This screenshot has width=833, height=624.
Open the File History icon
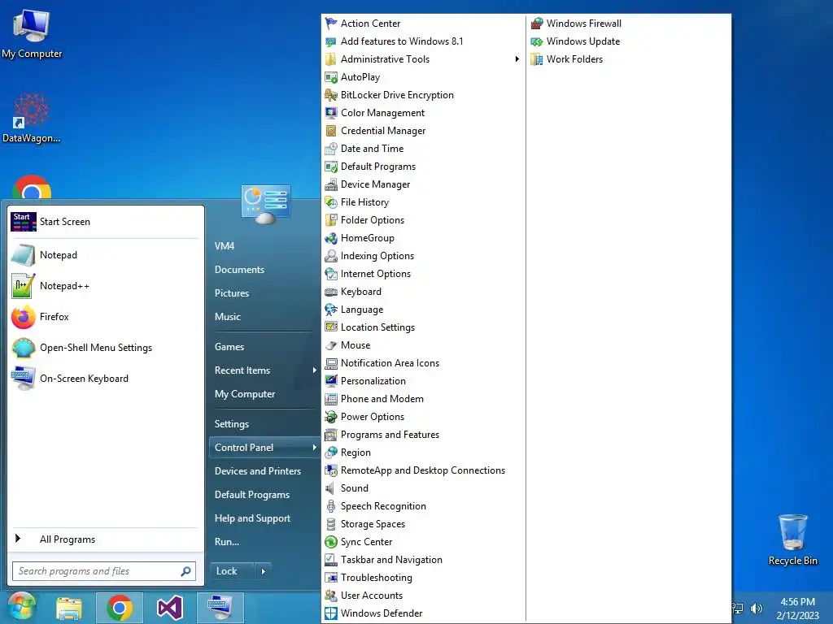click(331, 202)
